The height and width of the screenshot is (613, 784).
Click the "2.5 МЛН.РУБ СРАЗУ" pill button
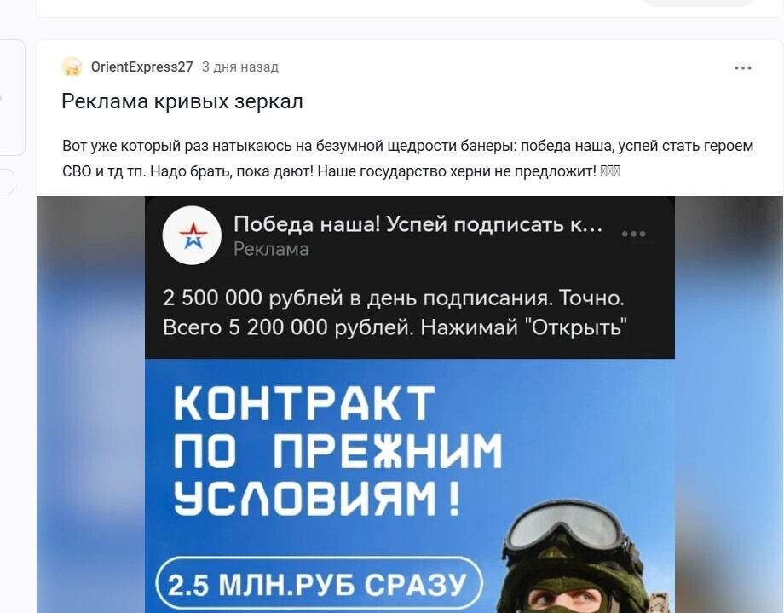pyautogui.click(x=319, y=584)
